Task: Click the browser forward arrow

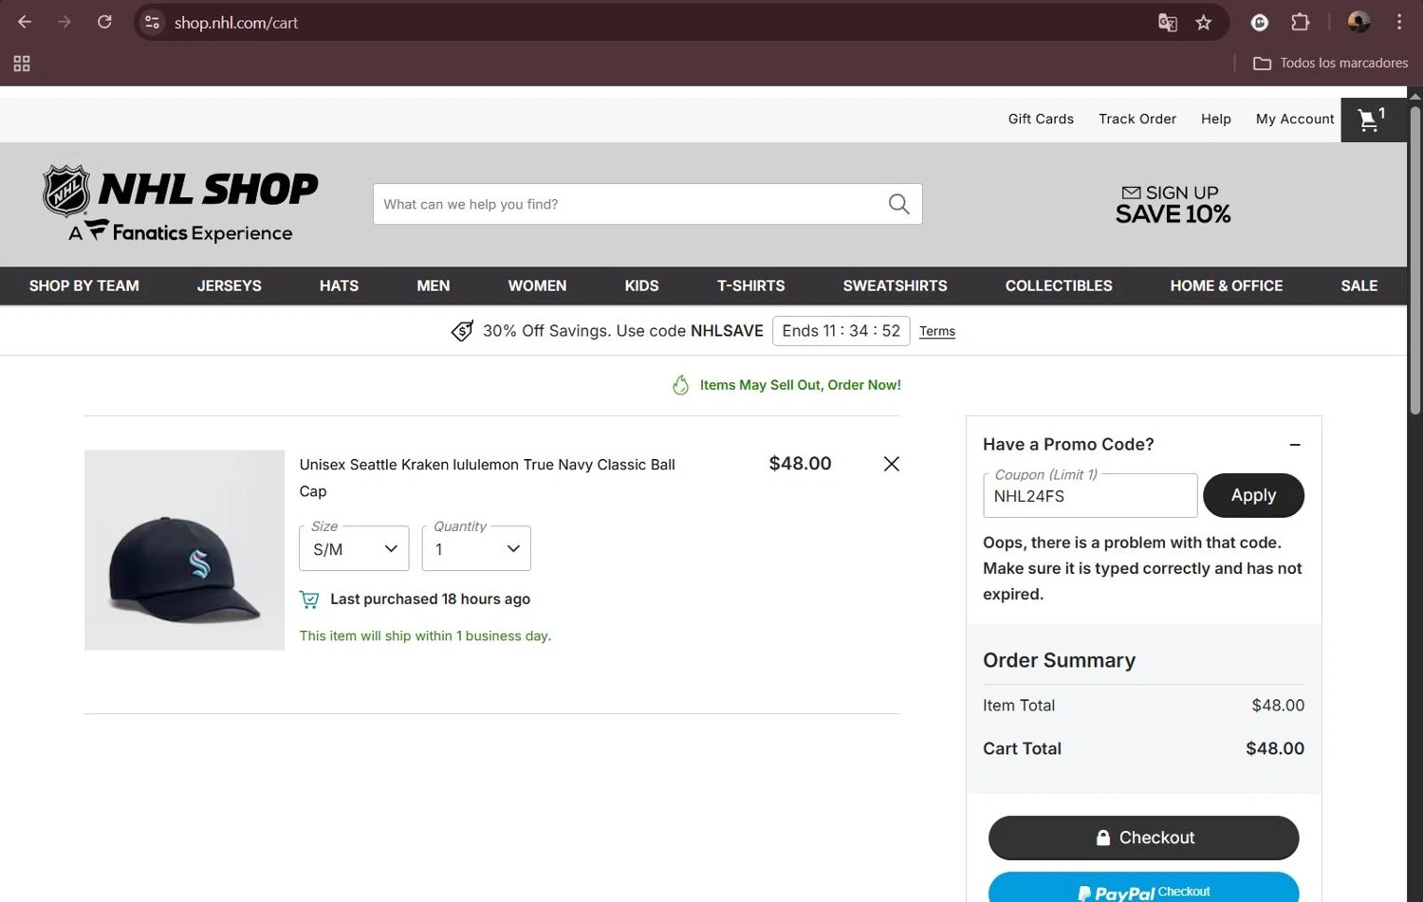Action: pos(65,22)
